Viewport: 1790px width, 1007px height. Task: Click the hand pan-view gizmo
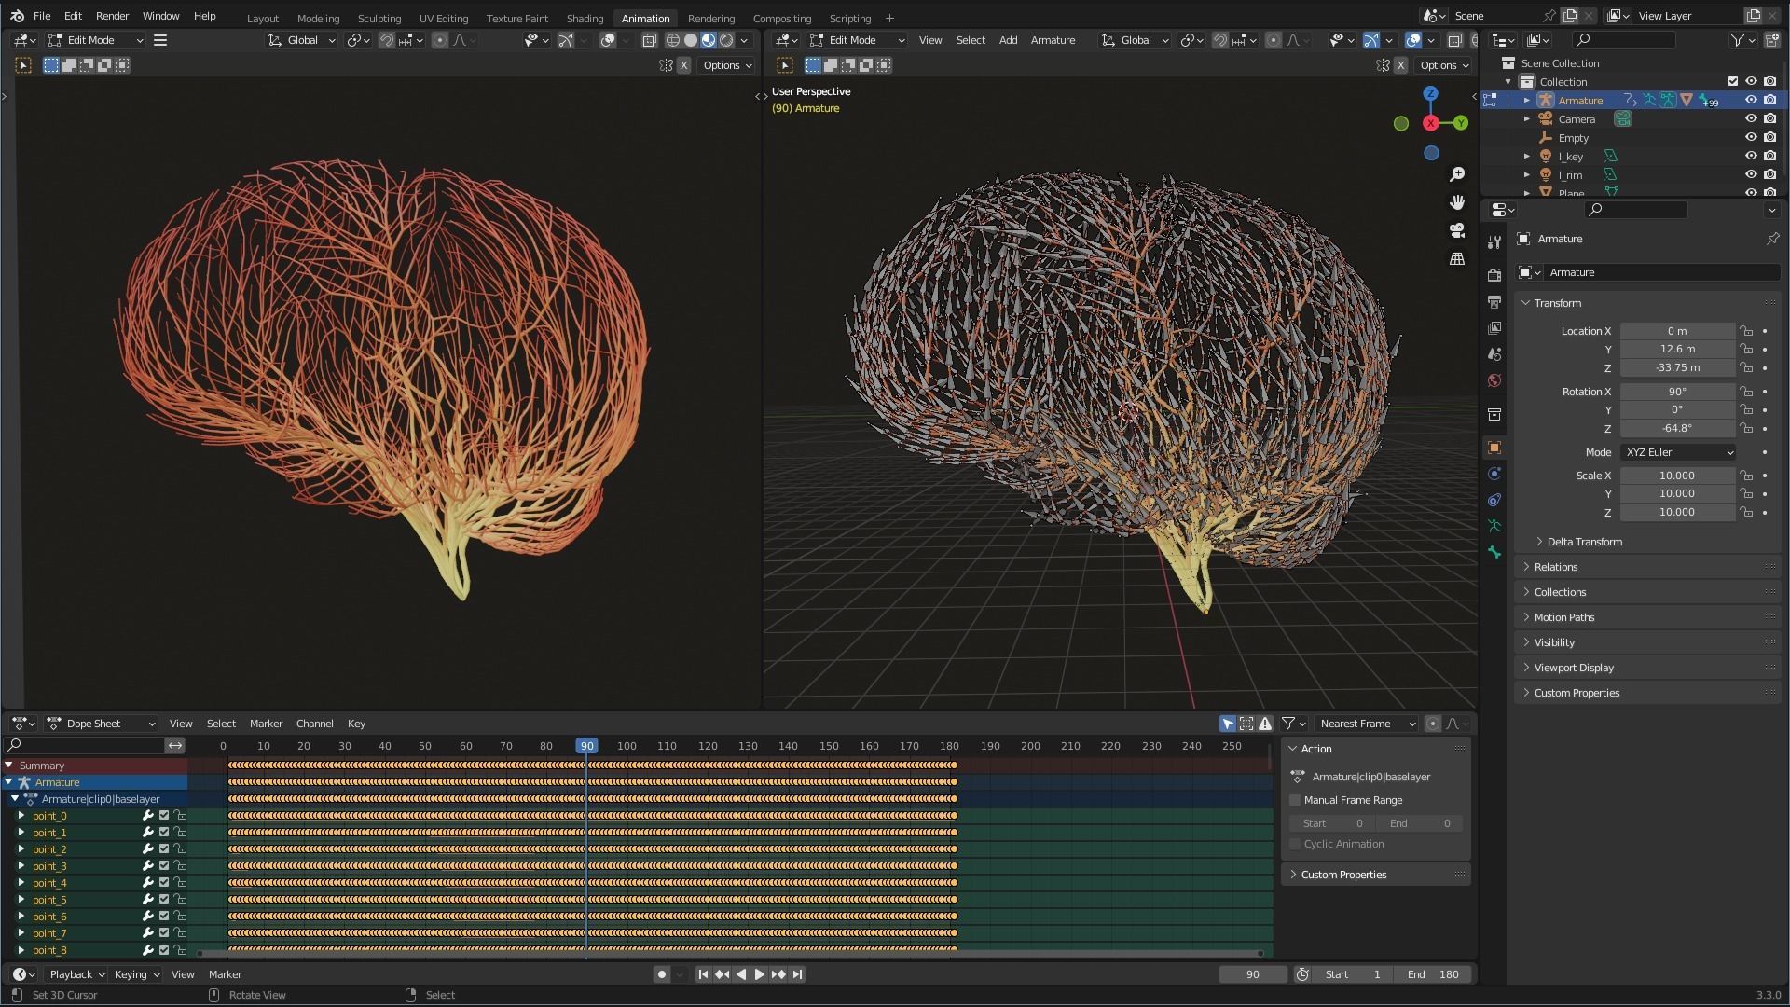coord(1457,202)
